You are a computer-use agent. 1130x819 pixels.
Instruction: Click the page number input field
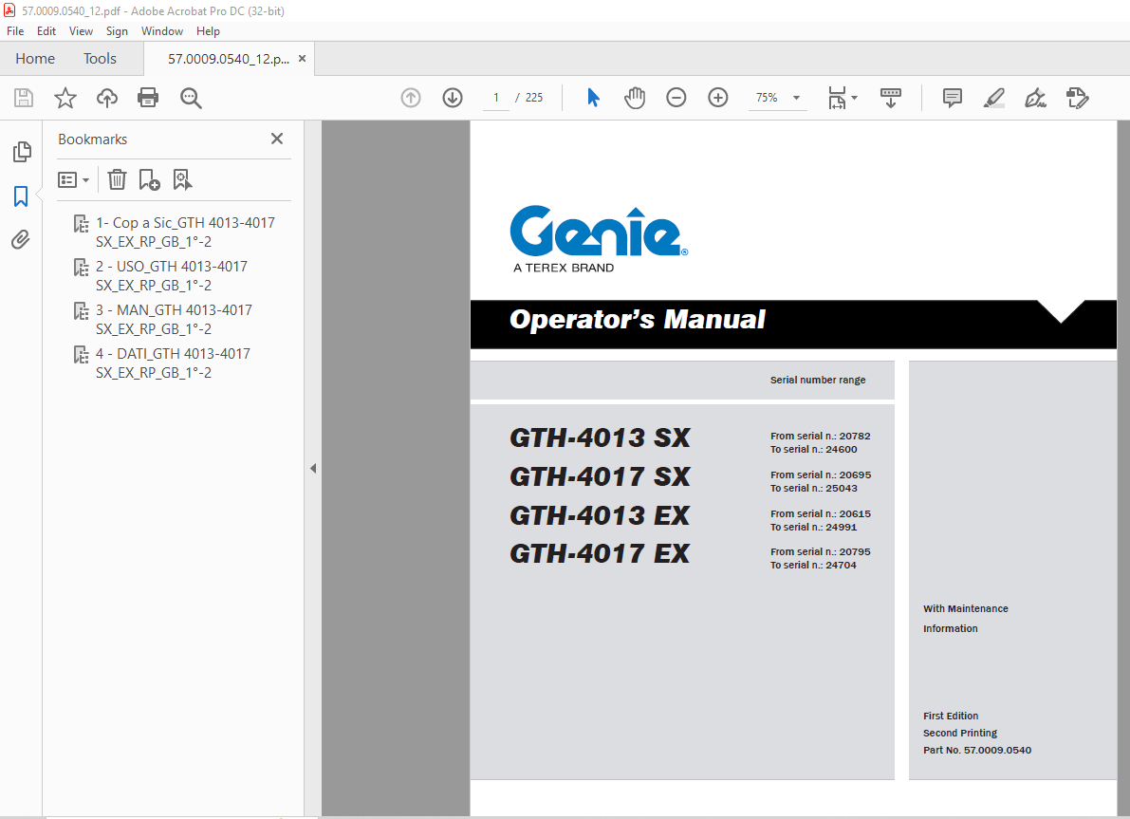coord(496,98)
